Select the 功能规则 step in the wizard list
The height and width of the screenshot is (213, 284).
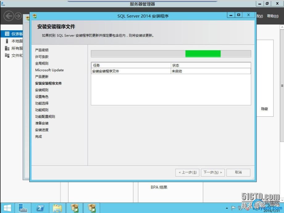coord(42,110)
